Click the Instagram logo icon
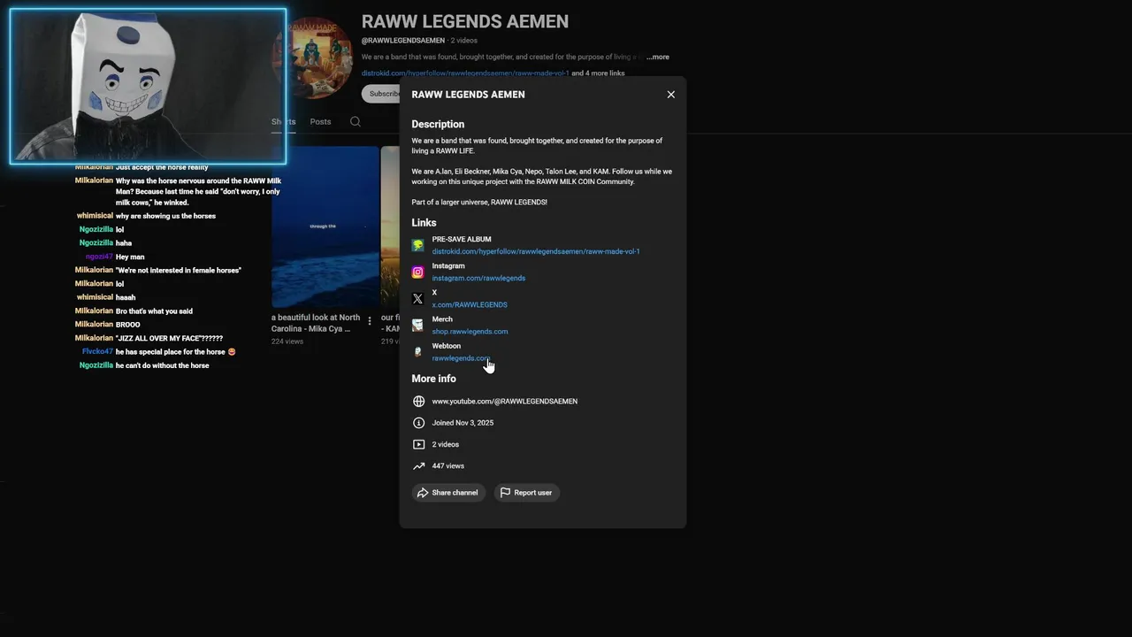 (418, 272)
